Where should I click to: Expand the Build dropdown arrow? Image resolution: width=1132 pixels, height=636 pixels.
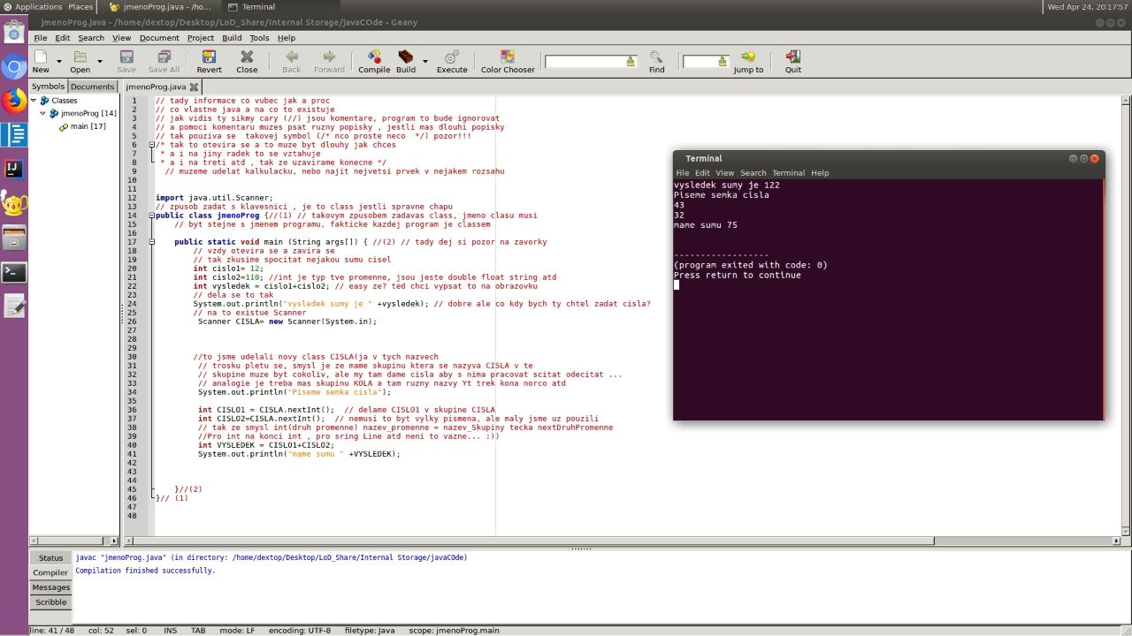click(x=425, y=62)
